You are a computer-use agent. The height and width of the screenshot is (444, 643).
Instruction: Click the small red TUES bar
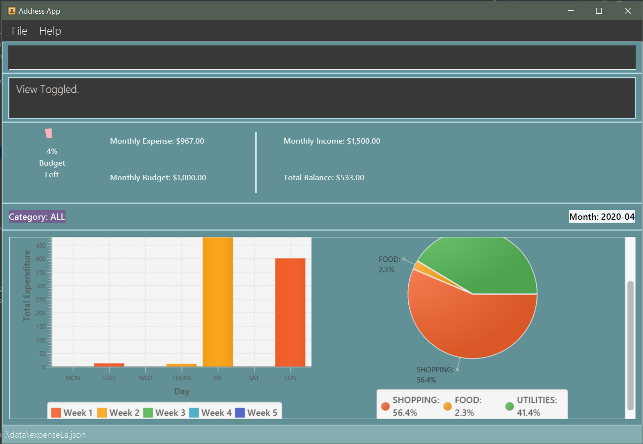[109, 365]
